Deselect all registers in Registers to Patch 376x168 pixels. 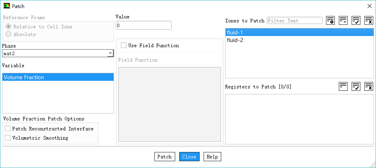click(x=368, y=86)
